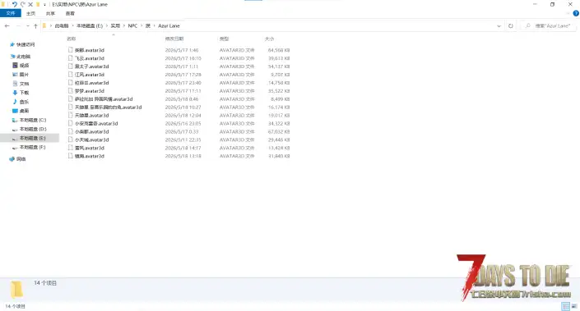The height and width of the screenshot is (311, 580).
Task: Select the 飞云.avatar3d file
Action: click(x=90, y=58)
